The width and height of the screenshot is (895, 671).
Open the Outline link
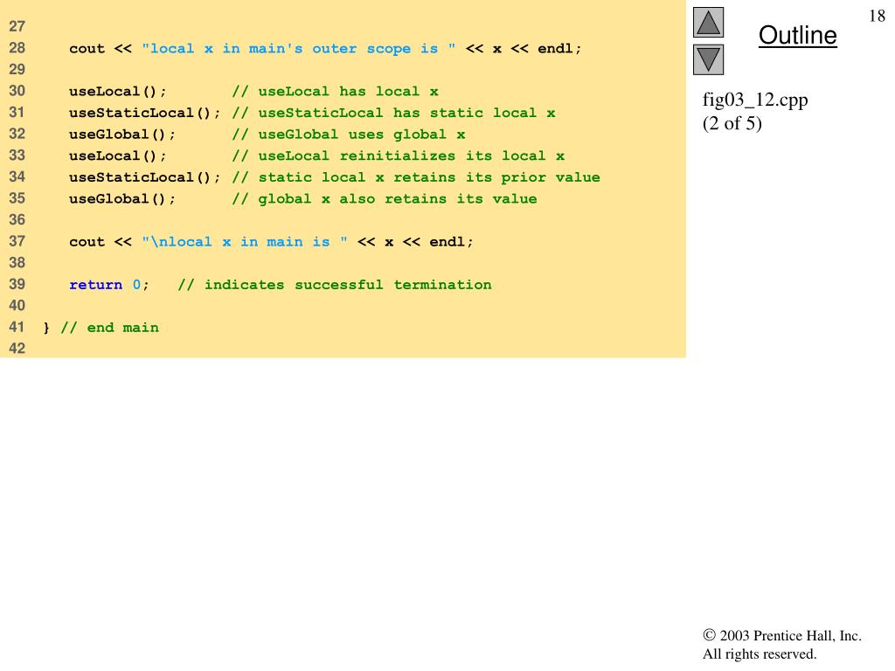point(797,35)
